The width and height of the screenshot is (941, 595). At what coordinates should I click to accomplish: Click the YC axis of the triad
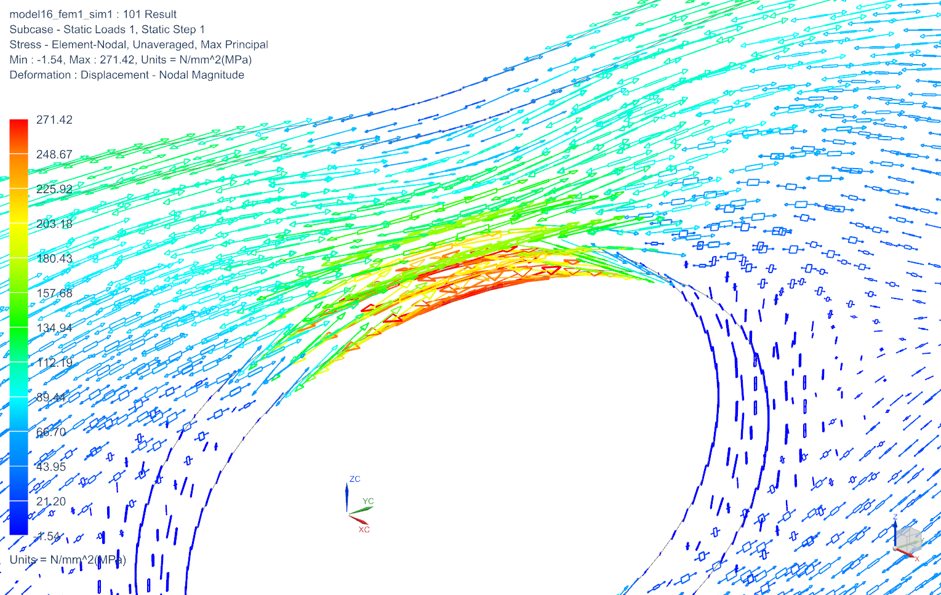pyautogui.click(x=361, y=509)
